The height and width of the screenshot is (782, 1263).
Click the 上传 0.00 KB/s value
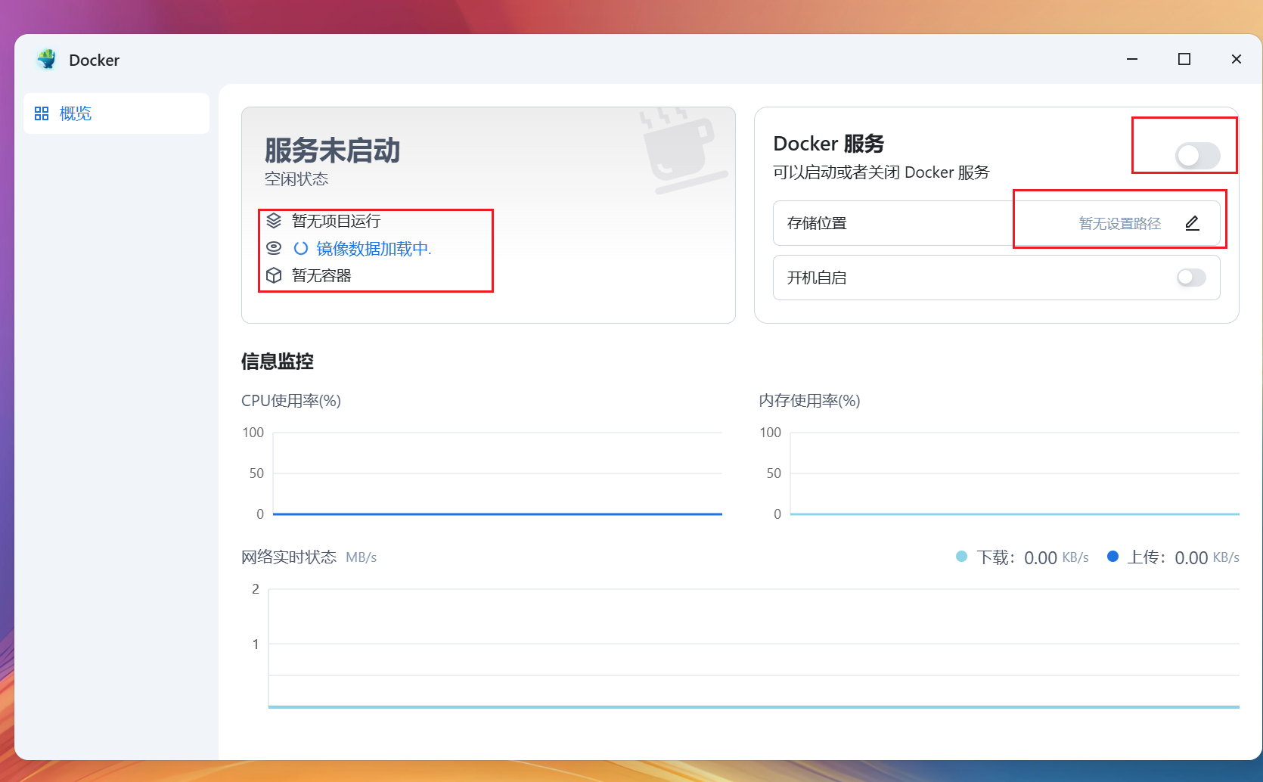point(1207,558)
